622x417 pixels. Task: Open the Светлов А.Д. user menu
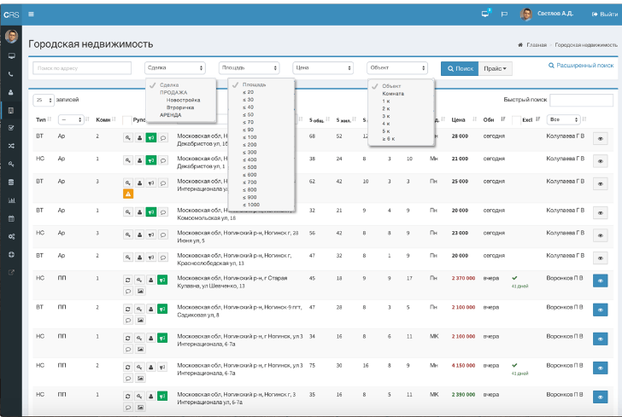[x=548, y=14]
